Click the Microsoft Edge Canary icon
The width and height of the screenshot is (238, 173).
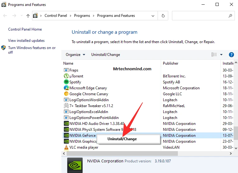pos(66,88)
